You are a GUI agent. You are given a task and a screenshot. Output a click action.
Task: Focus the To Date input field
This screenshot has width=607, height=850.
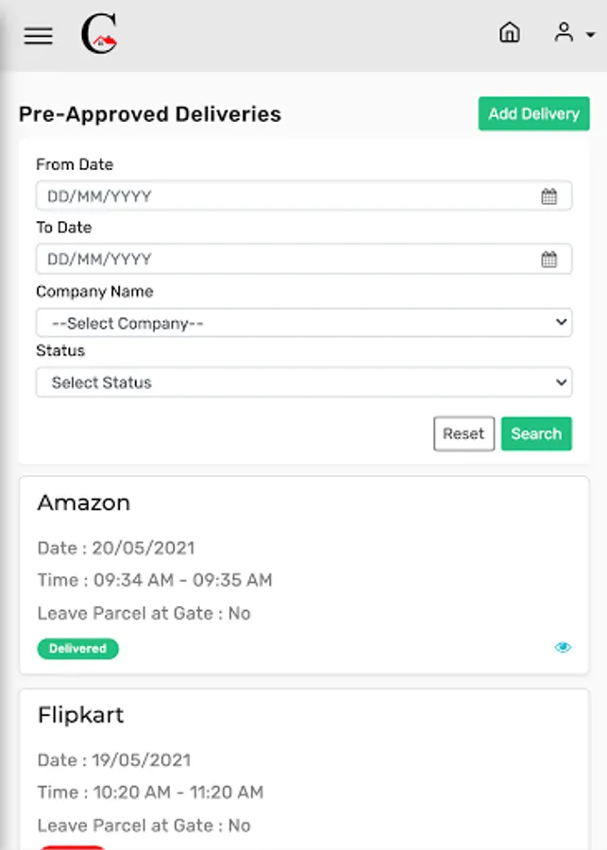click(283, 259)
